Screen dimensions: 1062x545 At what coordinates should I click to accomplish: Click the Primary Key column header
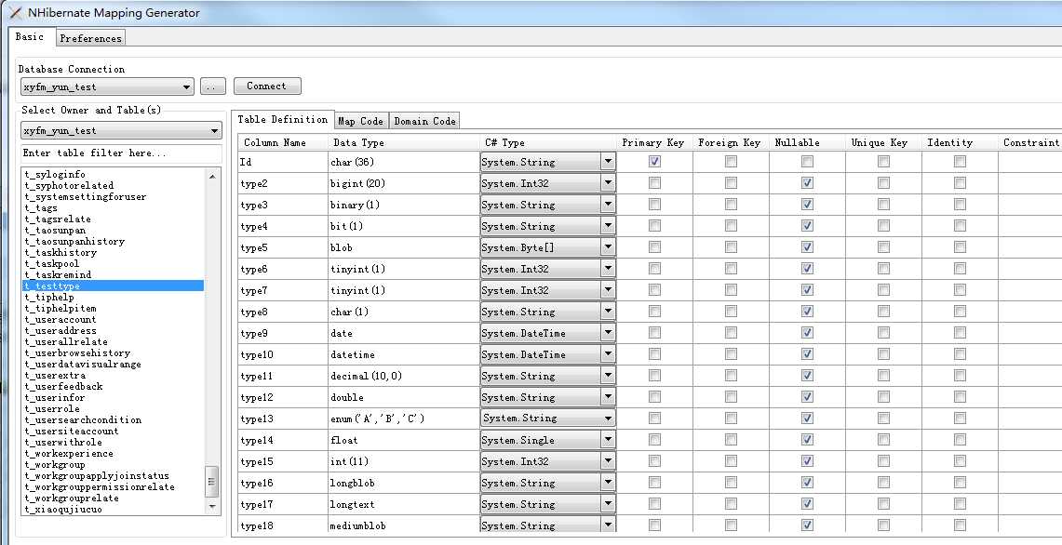(x=652, y=143)
